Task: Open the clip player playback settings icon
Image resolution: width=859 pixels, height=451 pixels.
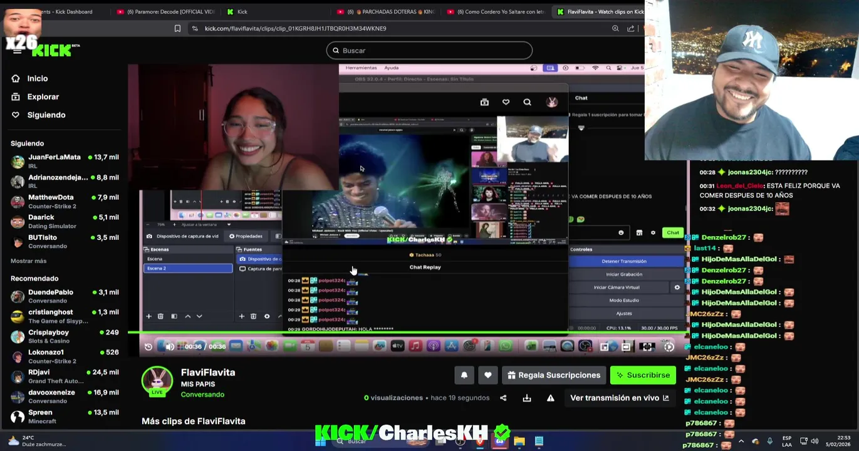Action: coord(669,346)
